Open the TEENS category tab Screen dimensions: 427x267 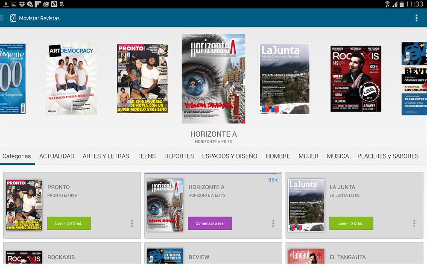point(146,156)
